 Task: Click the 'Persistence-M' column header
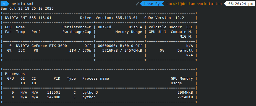coord(77,27)
